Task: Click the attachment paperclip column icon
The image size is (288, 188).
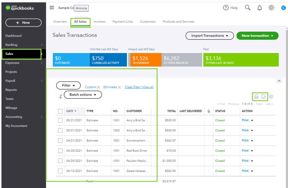Action: [x=209, y=111]
